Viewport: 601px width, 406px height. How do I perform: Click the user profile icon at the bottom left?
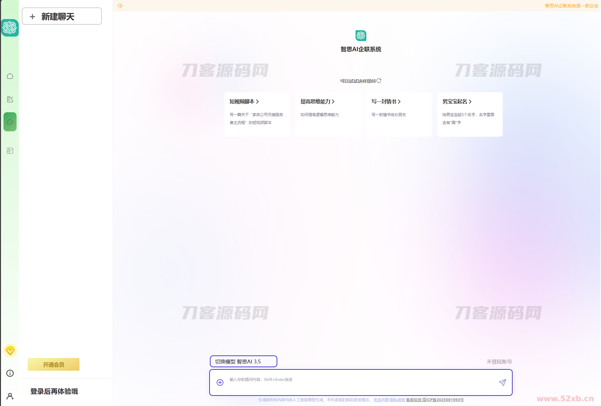click(10, 396)
